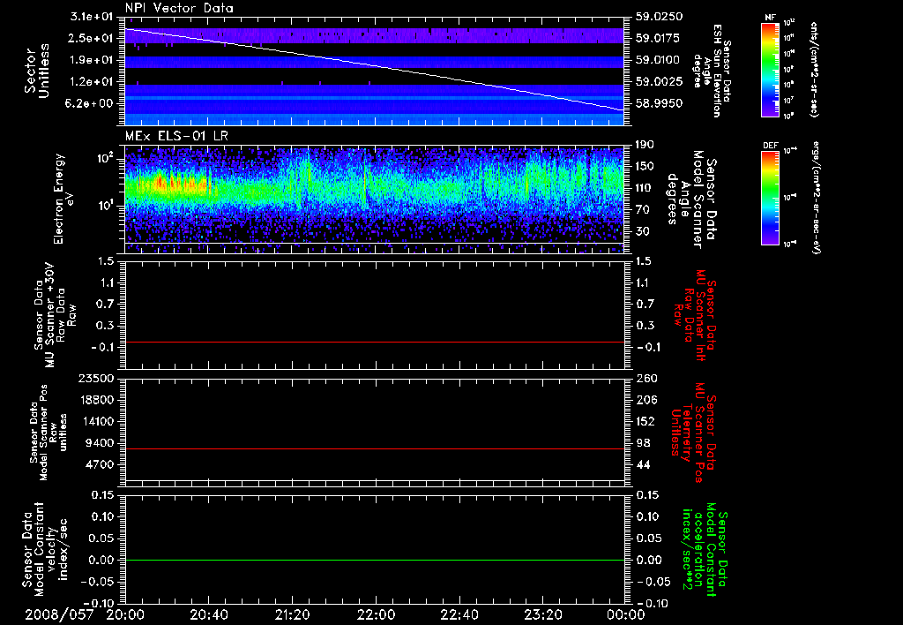Viewport: 903px width, 625px height.
Task: Click the NF color scale bar
Action: click(772, 69)
